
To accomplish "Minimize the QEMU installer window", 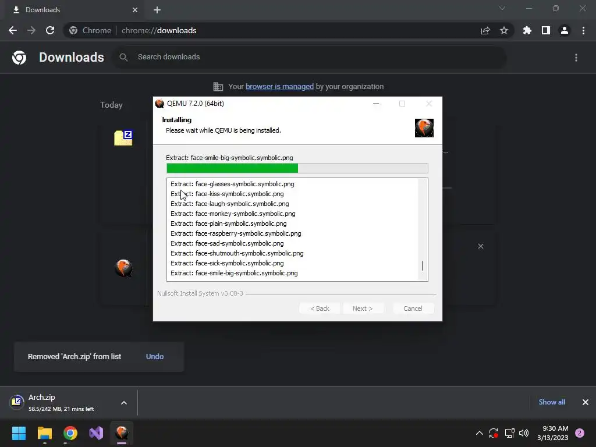I will 376,104.
